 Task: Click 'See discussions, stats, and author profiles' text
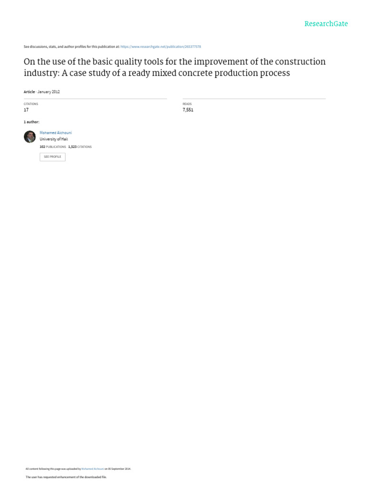point(71,47)
